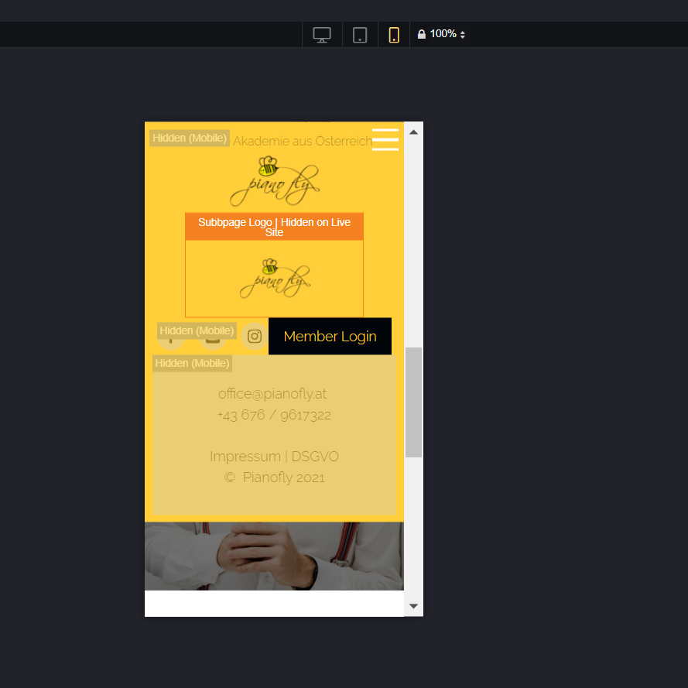Viewport: 688px width, 688px height.
Task: Switch to tablet preview mode
Action: [360, 34]
